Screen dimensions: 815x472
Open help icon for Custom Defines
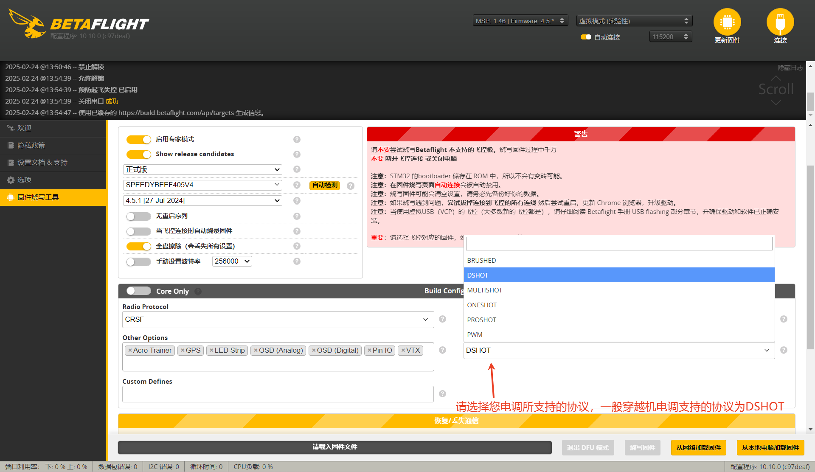click(442, 394)
